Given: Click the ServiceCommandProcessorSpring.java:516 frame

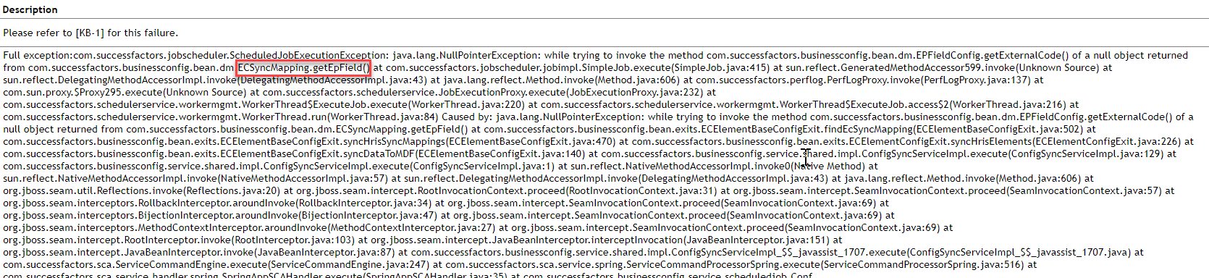Looking at the screenshot, I should coord(924,264).
